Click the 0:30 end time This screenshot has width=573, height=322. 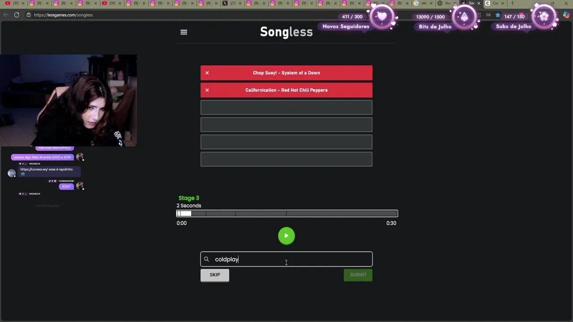click(391, 223)
